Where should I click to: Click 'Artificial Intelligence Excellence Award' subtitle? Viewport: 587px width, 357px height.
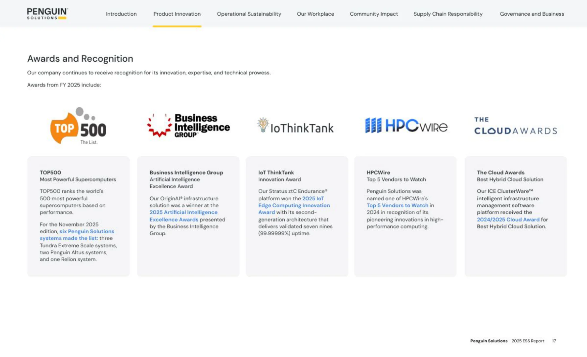click(175, 183)
